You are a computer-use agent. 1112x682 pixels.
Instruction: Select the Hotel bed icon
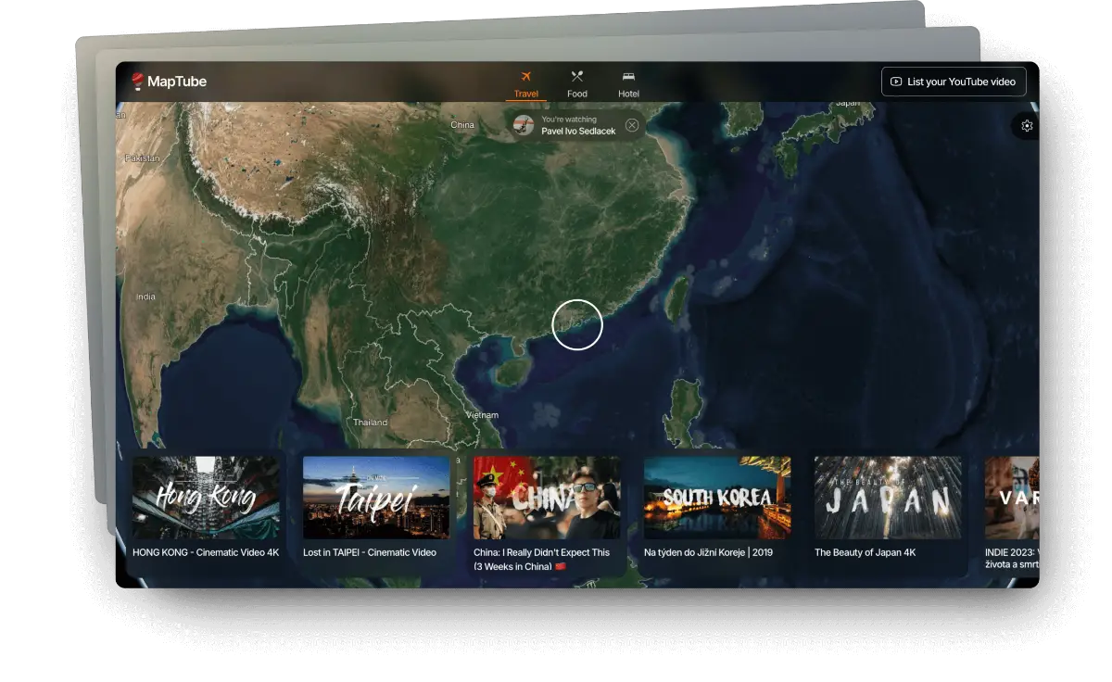(628, 76)
